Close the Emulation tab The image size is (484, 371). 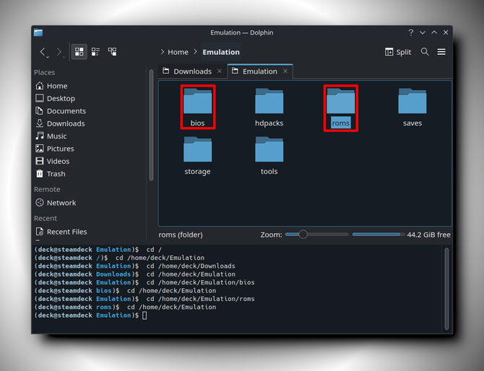[x=285, y=71]
